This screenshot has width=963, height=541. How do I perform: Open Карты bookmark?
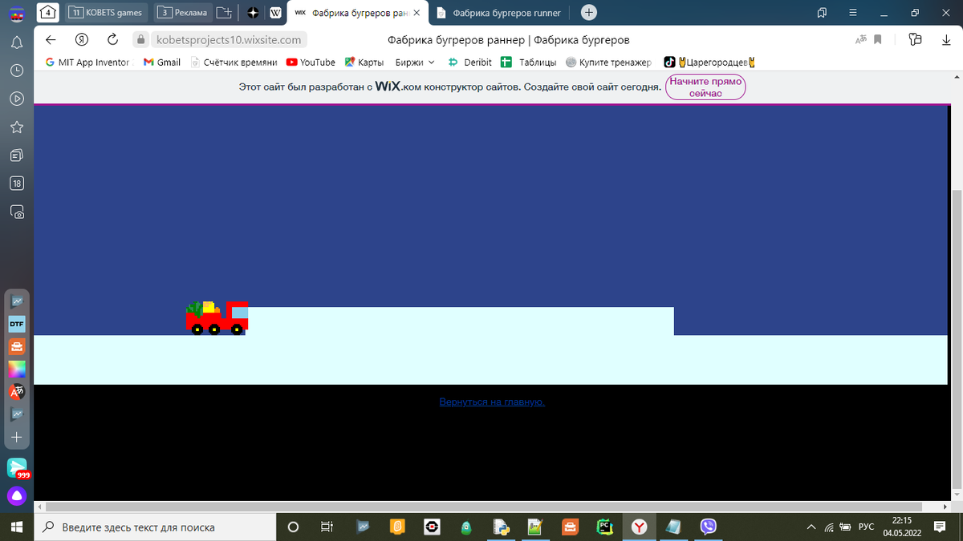point(364,62)
